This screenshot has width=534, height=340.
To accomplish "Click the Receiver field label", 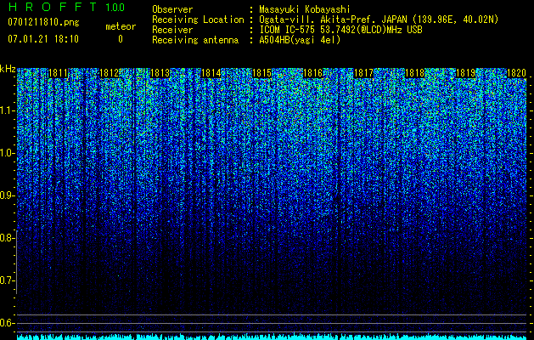I will point(172,30).
